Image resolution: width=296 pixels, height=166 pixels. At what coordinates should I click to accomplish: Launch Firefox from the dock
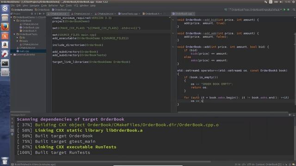click(5, 27)
